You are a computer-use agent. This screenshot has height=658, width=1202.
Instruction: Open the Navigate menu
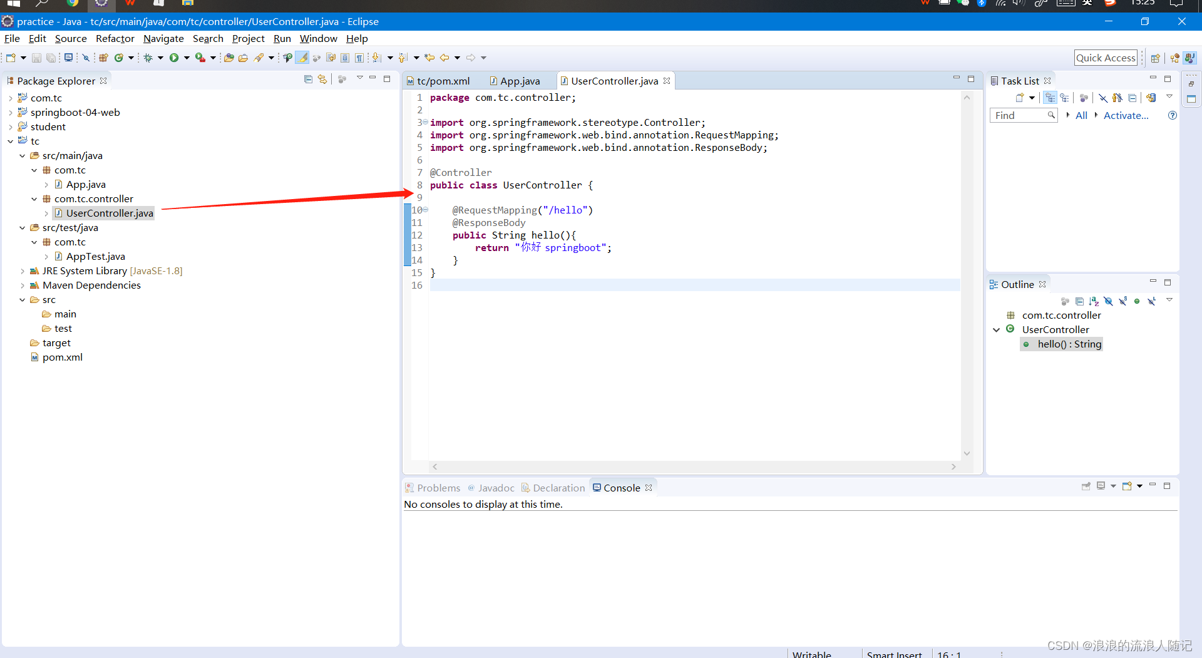tap(163, 39)
